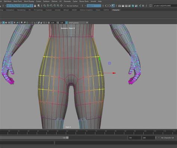Open the Deform menu
Screen dimensions: 177x148
coord(55,1)
